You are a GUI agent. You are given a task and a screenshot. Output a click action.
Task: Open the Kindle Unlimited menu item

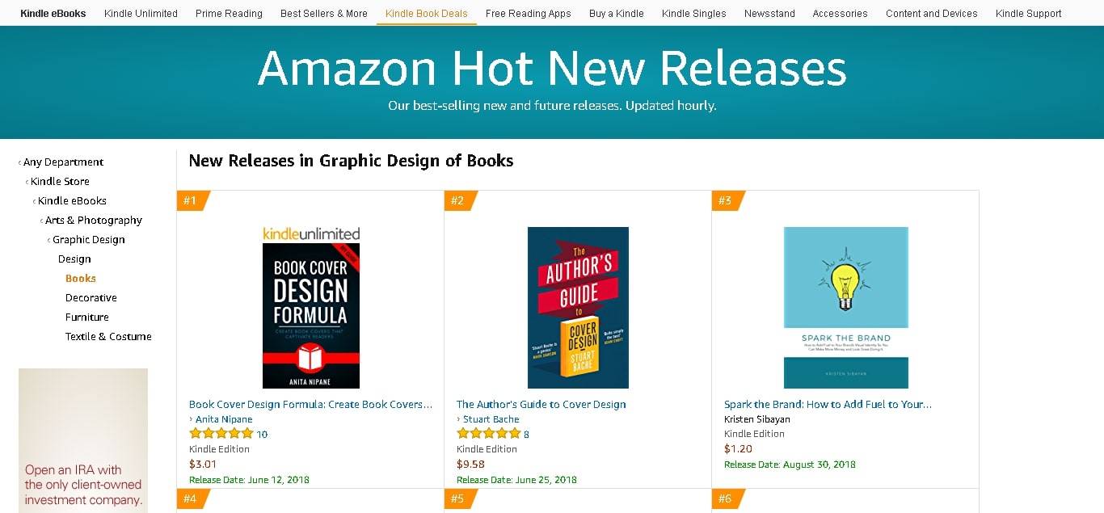point(141,14)
